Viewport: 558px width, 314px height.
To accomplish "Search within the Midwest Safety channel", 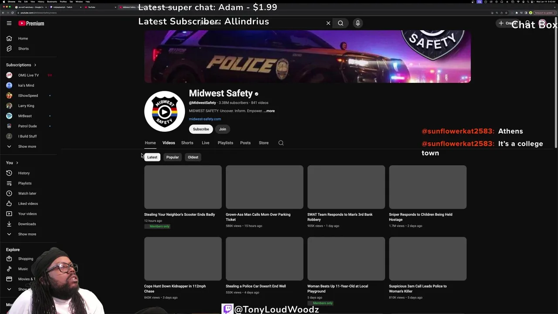I will click(281, 143).
